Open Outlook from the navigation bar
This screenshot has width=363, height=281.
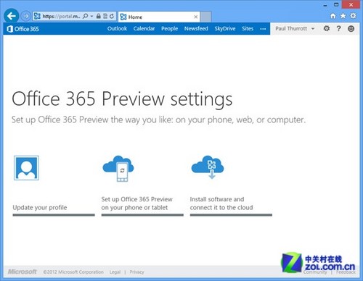(117, 28)
